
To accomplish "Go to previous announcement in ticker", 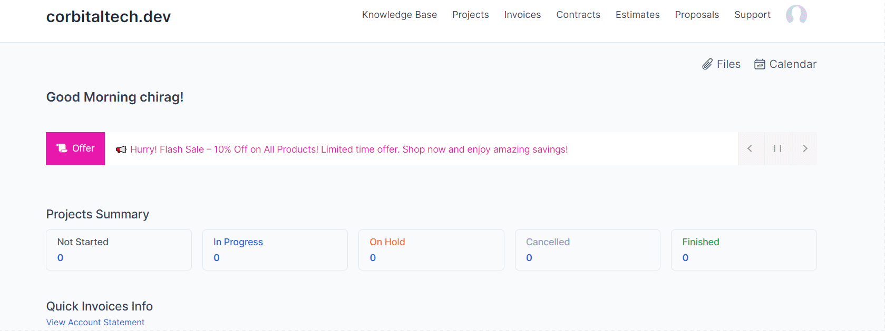I will 750,148.
